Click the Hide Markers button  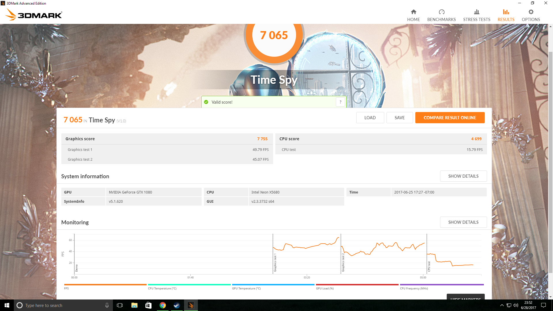click(x=465, y=297)
